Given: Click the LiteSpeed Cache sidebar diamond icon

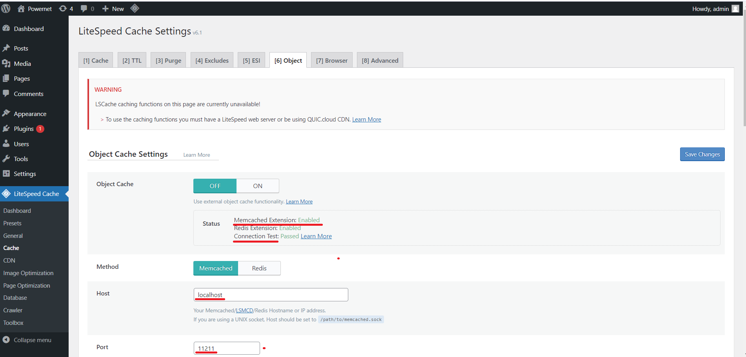Looking at the screenshot, I should 6,194.
